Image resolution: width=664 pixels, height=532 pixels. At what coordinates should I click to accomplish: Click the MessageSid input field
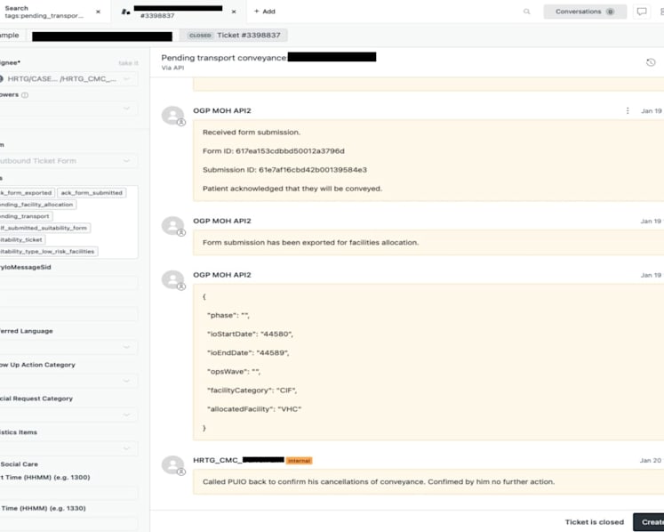coord(68,282)
